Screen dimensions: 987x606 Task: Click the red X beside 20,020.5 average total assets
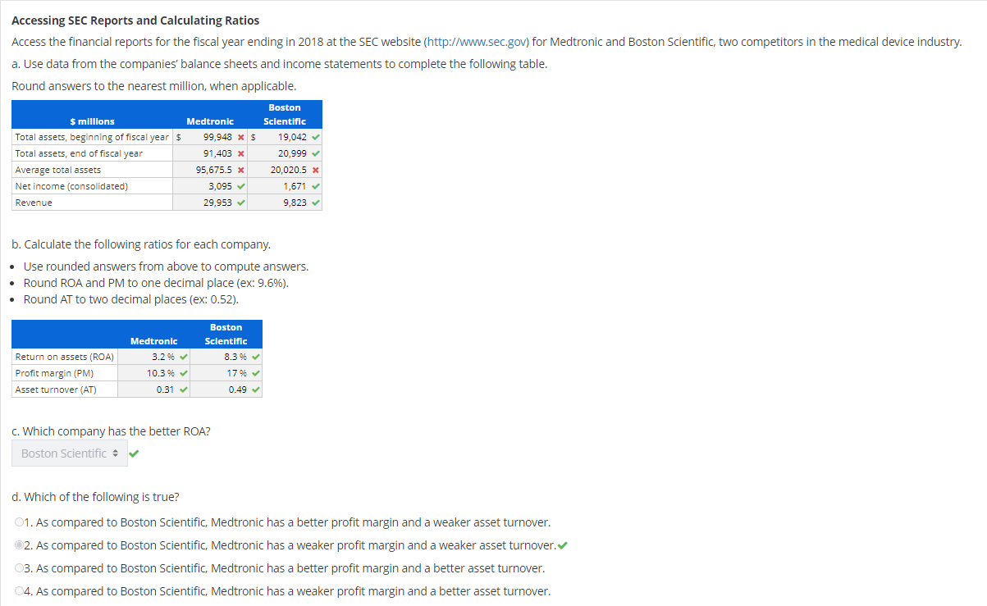(x=316, y=170)
